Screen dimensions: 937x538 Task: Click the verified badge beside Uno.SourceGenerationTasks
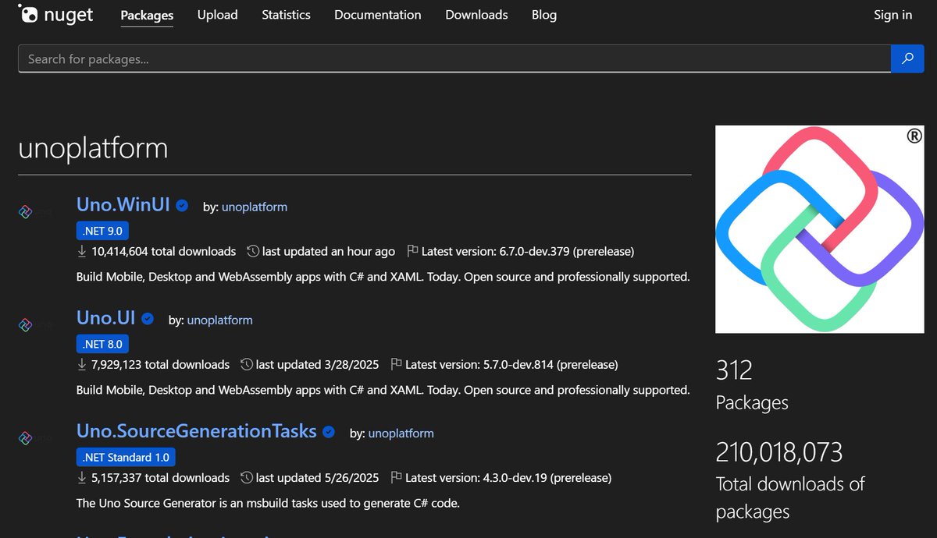(x=329, y=432)
